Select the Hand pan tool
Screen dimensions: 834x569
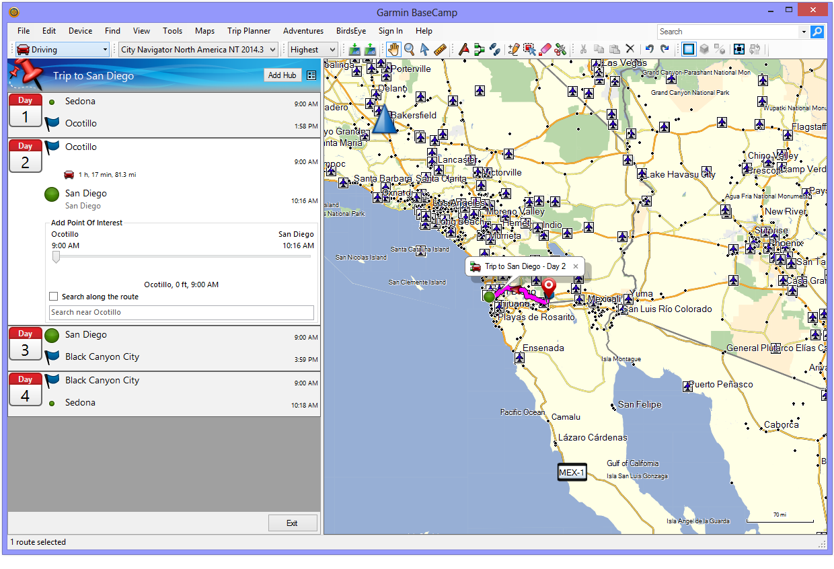click(393, 49)
